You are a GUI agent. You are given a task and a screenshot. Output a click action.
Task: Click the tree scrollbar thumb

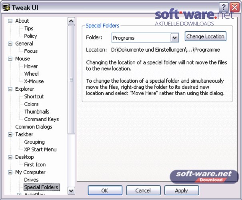pos(71,80)
